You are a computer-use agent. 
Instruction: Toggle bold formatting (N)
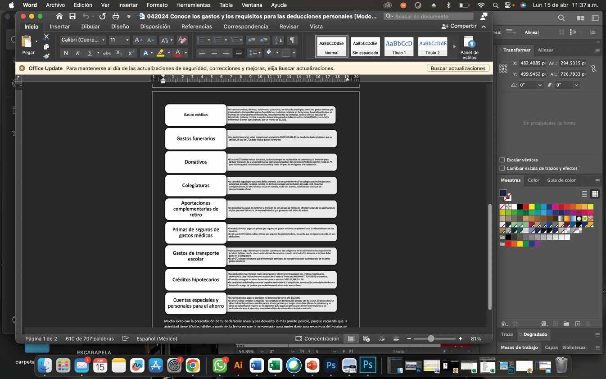point(66,53)
